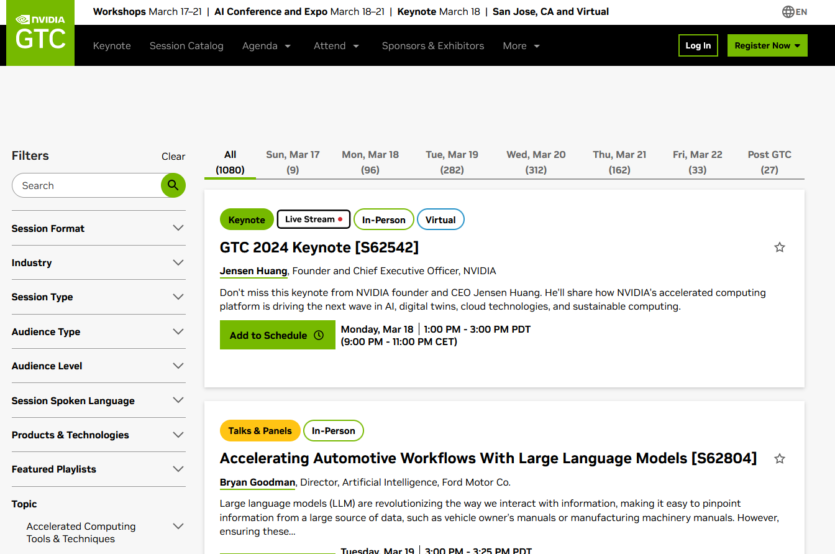Open the Register Now dropdown
835x554 pixels.
(x=767, y=45)
